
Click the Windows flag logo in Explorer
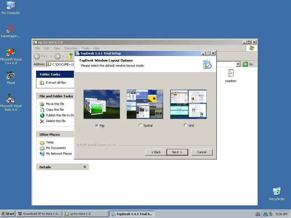tap(252, 48)
